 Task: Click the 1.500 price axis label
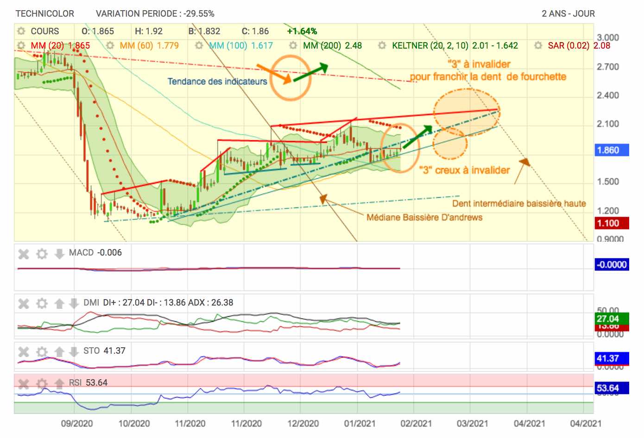(x=608, y=182)
